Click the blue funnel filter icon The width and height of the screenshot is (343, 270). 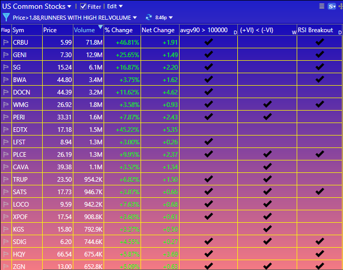pos(6,17)
